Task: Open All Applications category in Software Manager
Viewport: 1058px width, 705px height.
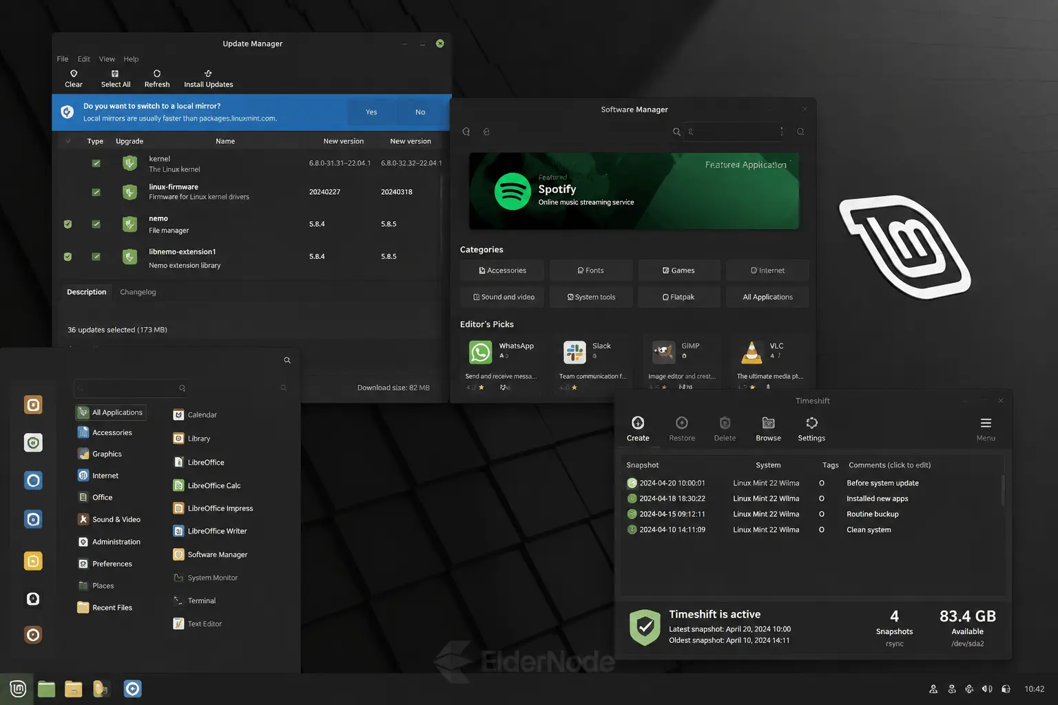Action: 767,297
